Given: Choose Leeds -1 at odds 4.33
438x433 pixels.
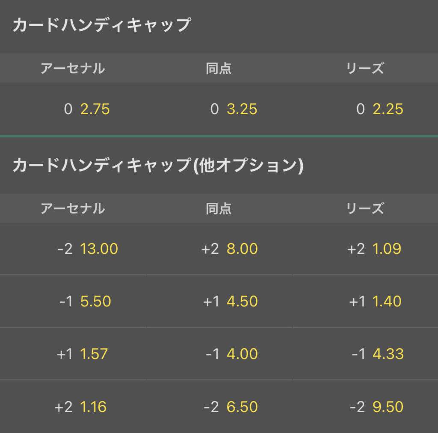Looking at the screenshot, I should point(376,354).
